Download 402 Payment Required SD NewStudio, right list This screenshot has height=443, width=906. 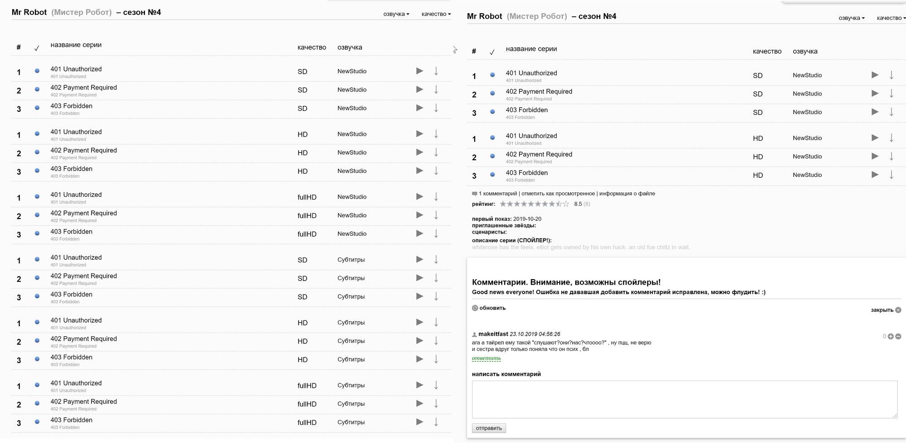[x=892, y=94]
